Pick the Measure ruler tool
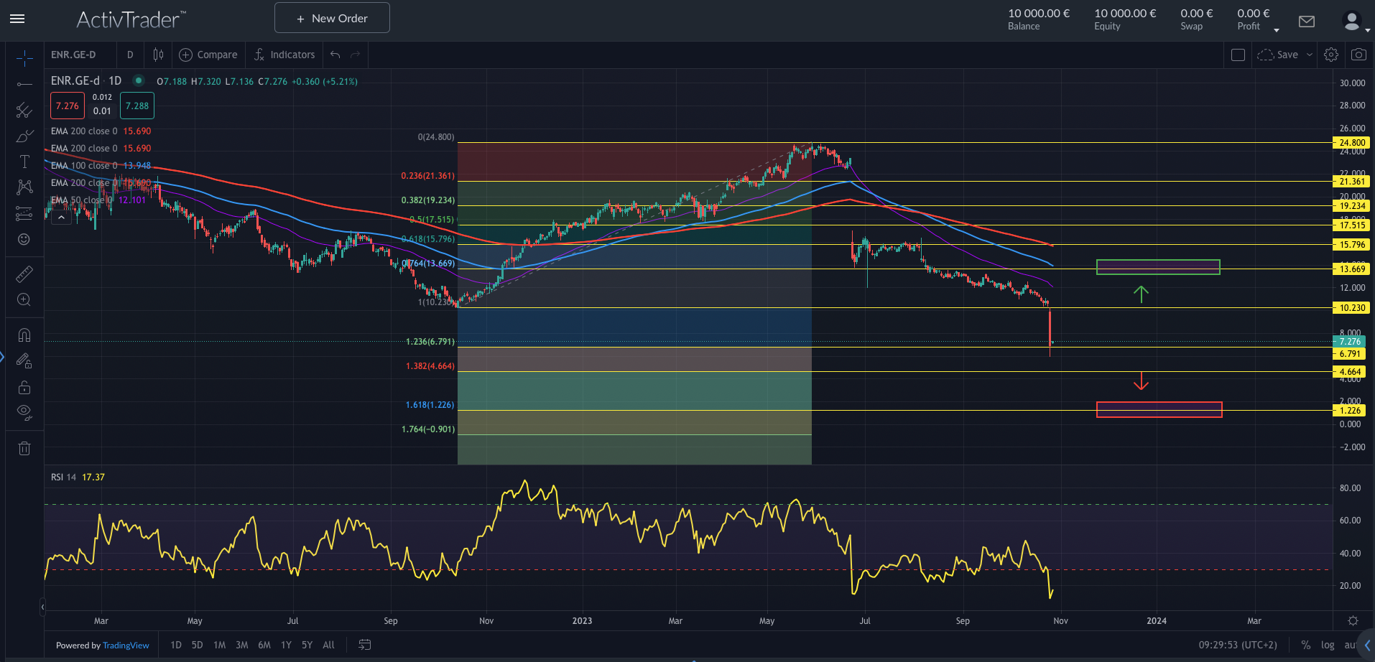 tap(24, 274)
